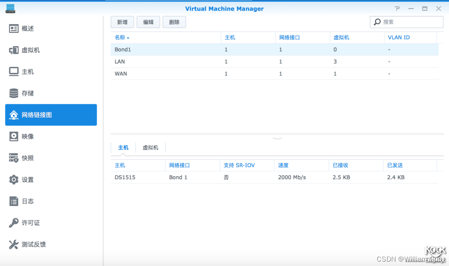Select the 主机 host monitor icon
449x266 pixels.
pos(14,72)
